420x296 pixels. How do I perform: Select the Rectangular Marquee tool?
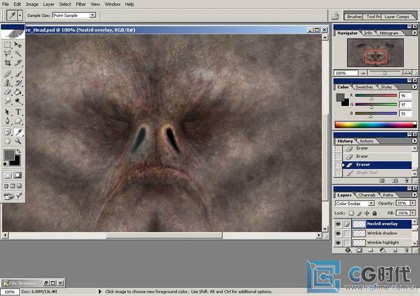pos(8,44)
